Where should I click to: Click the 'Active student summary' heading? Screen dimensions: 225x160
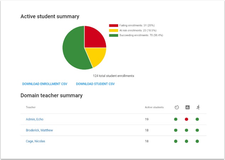(50, 16)
